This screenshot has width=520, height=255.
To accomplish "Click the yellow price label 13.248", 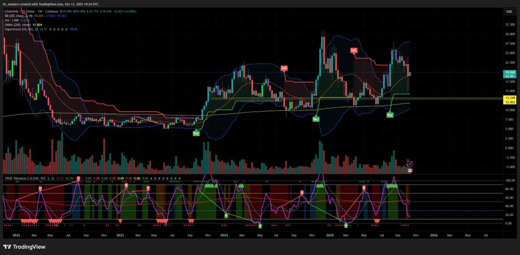I will tap(509, 98).
